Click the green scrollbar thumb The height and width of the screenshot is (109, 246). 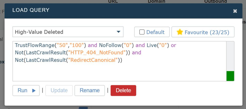click(230, 76)
